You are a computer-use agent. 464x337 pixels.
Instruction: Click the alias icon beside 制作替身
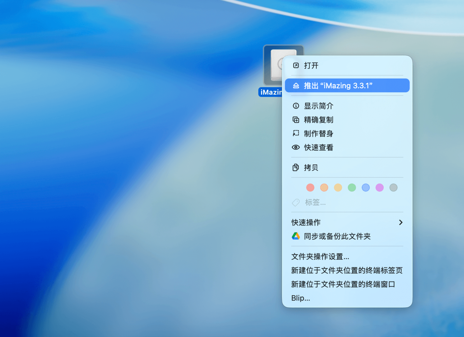tap(296, 133)
